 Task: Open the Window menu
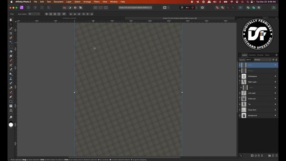tap(114, 2)
